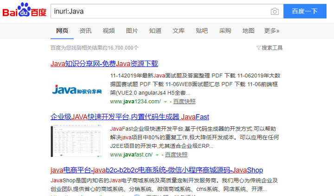Click the result count text 16,700,000个
Screen dimensions: 334x196
(x=123, y=48)
